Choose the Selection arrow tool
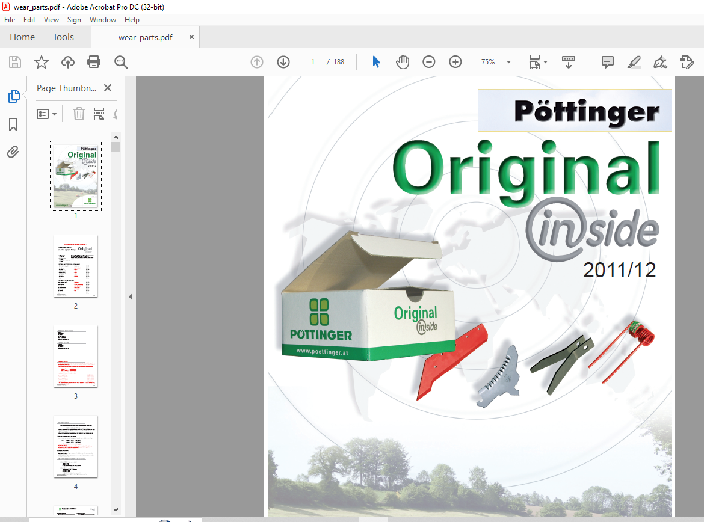Viewport: 704px width, 522px height. click(x=376, y=62)
